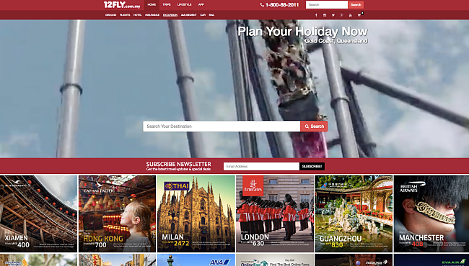Go to GROUND in the sub navigation

coord(110,15)
